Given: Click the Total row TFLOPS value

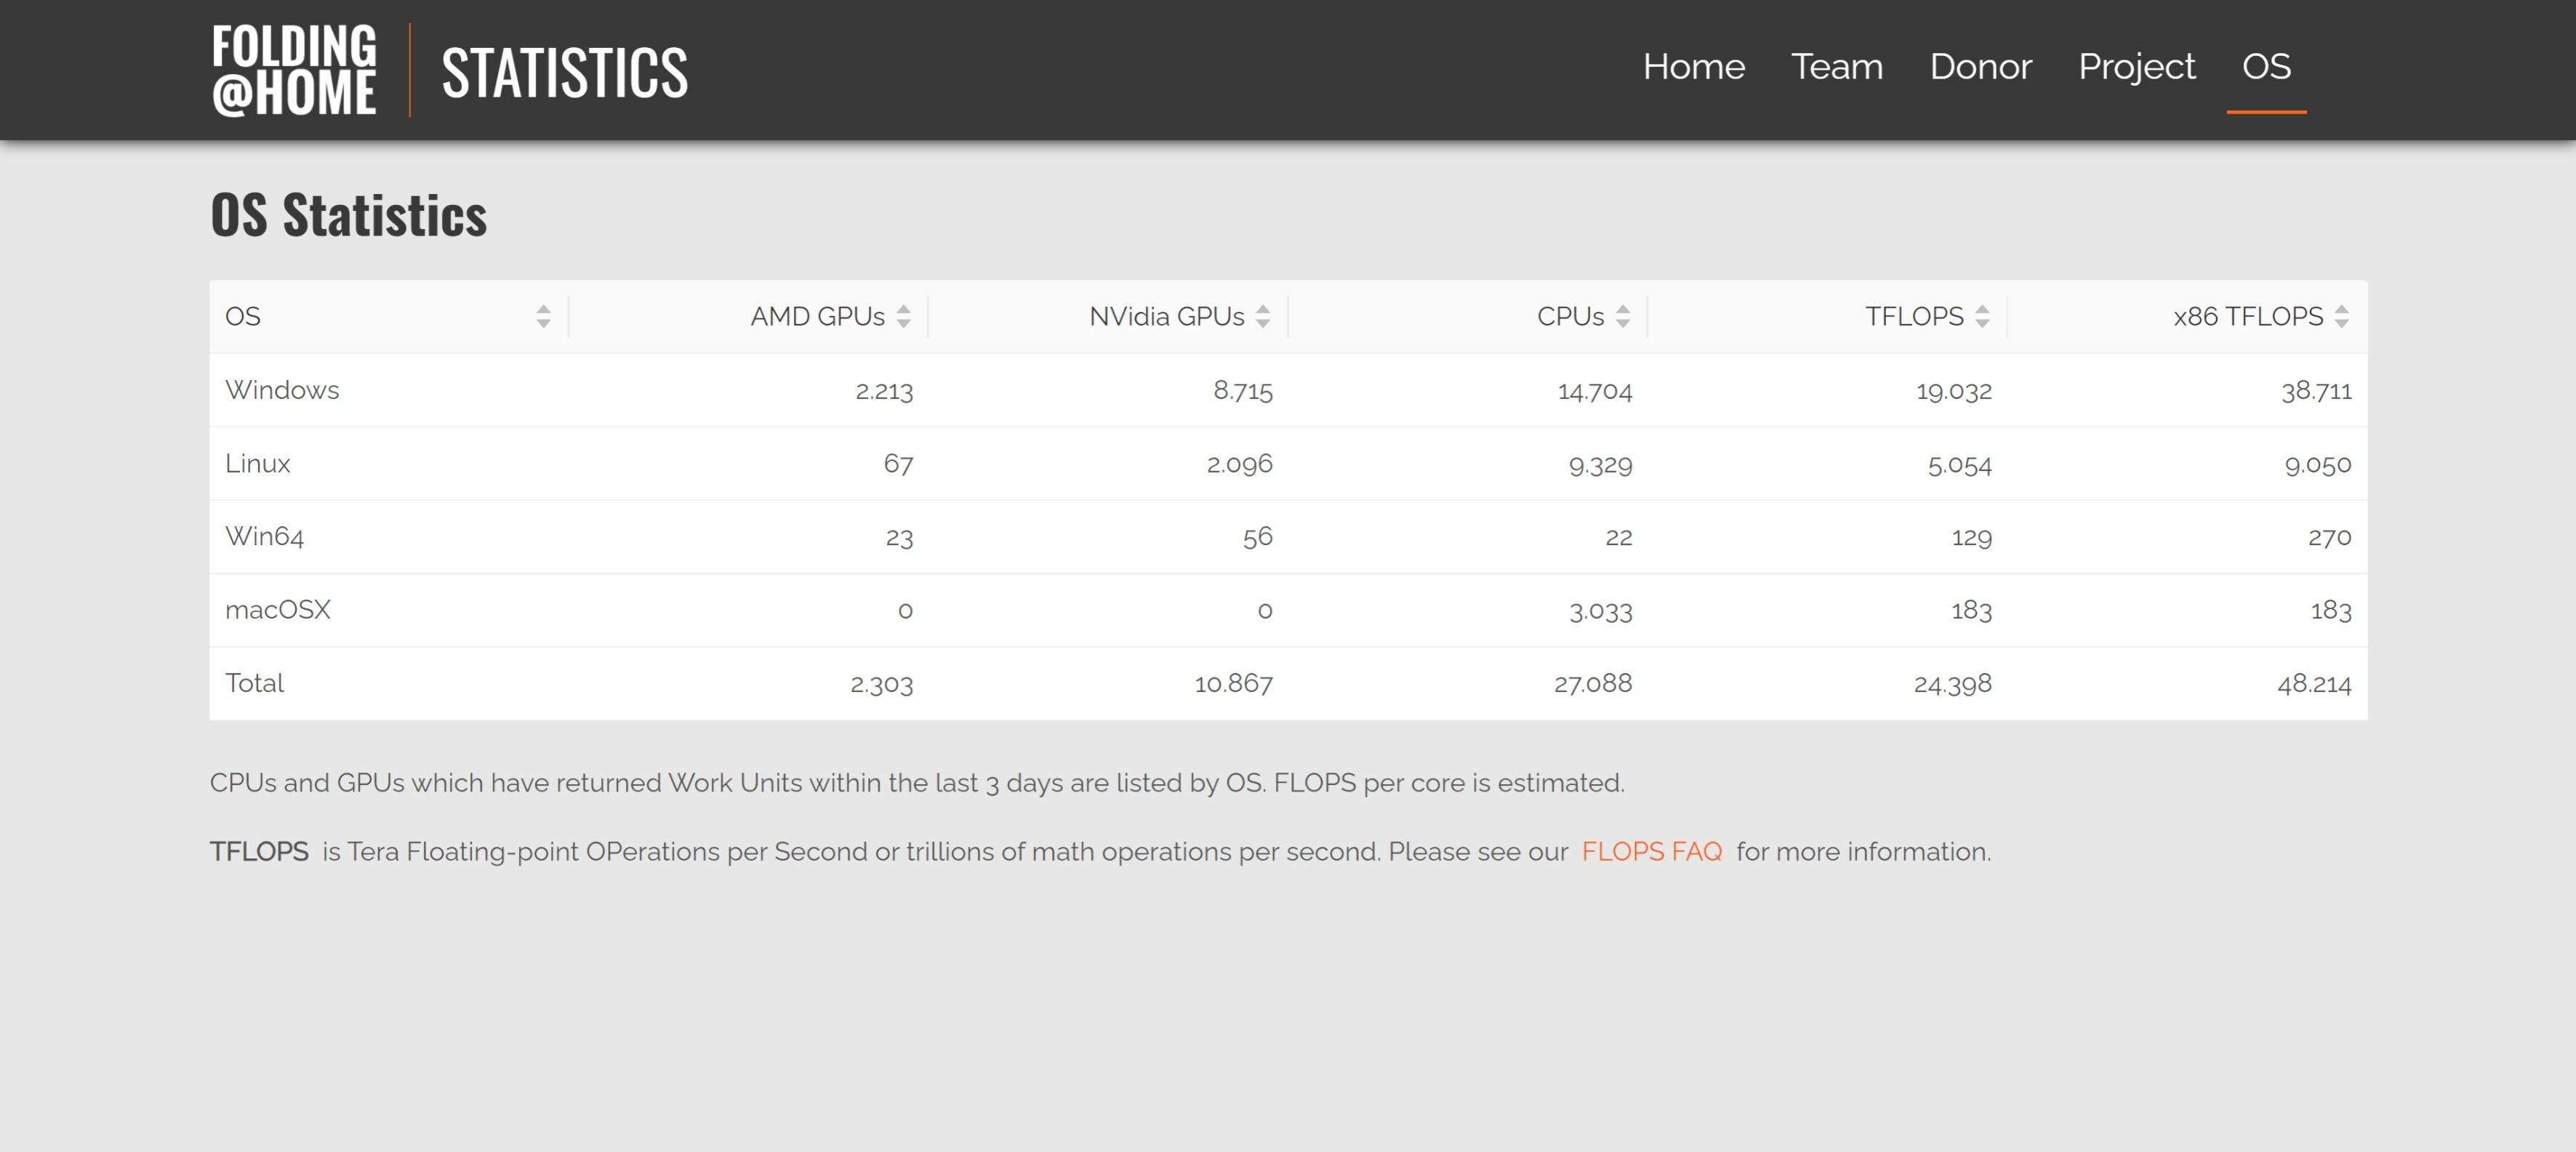Looking at the screenshot, I should click(x=1952, y=684).
